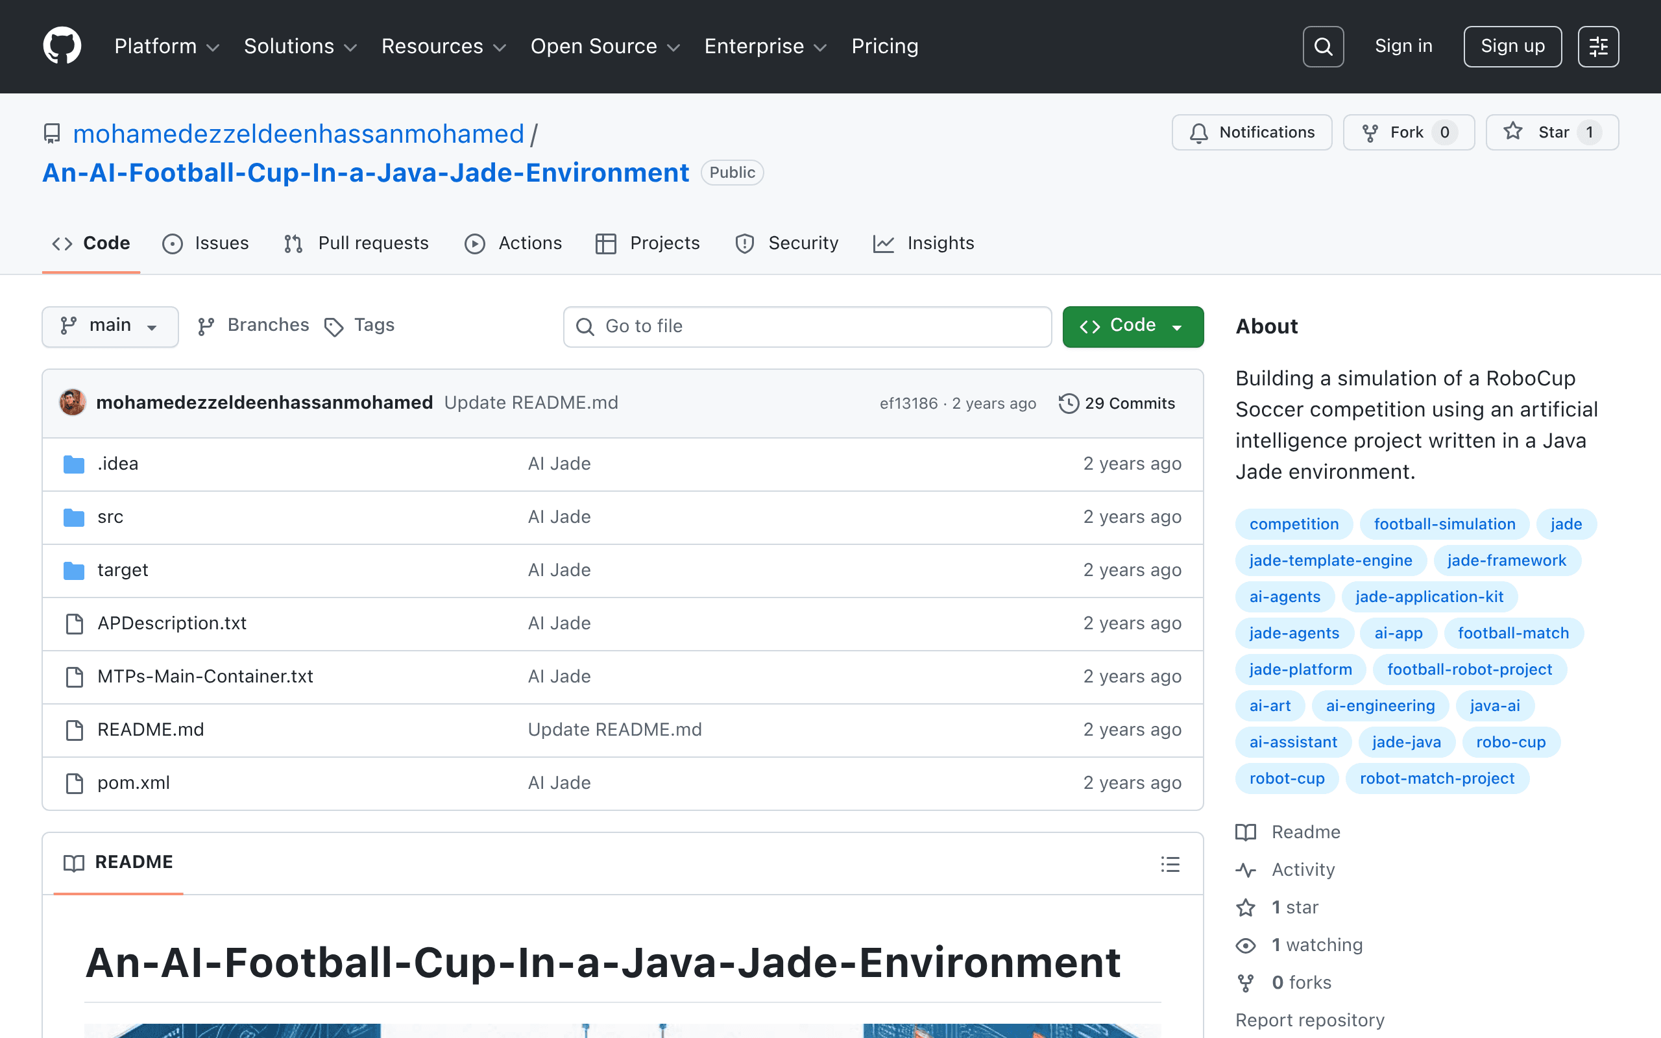Viewport: 1661px width, 1038px height.
Task: Open the pom.xml file
Action: click(x=133, y=783)
